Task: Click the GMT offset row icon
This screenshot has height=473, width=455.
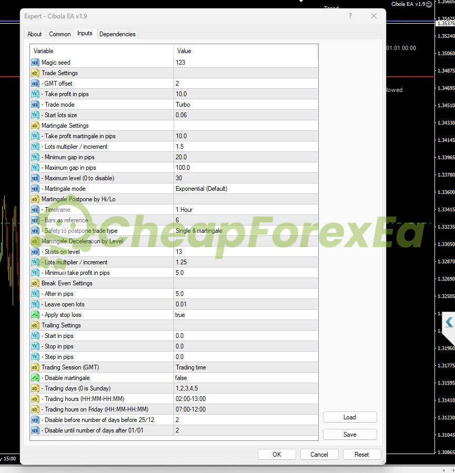Action: [35, 84]
